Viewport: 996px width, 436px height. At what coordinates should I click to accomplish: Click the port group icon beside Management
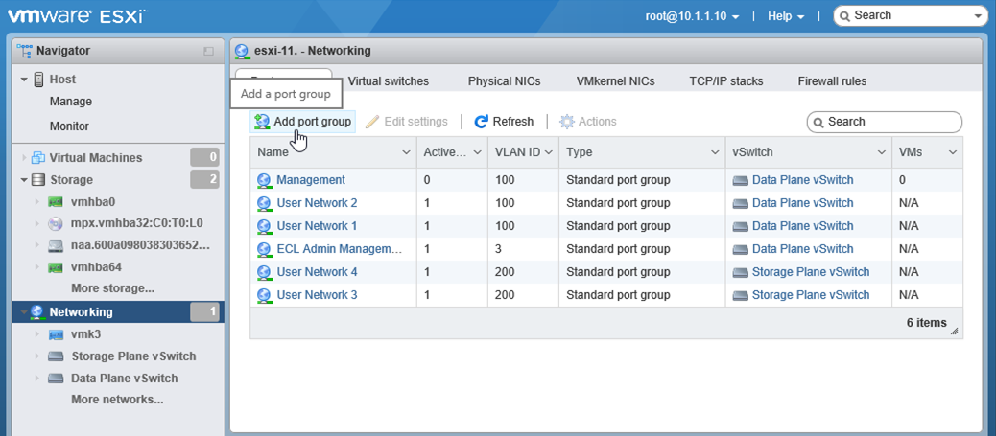[x=265, y=180]
